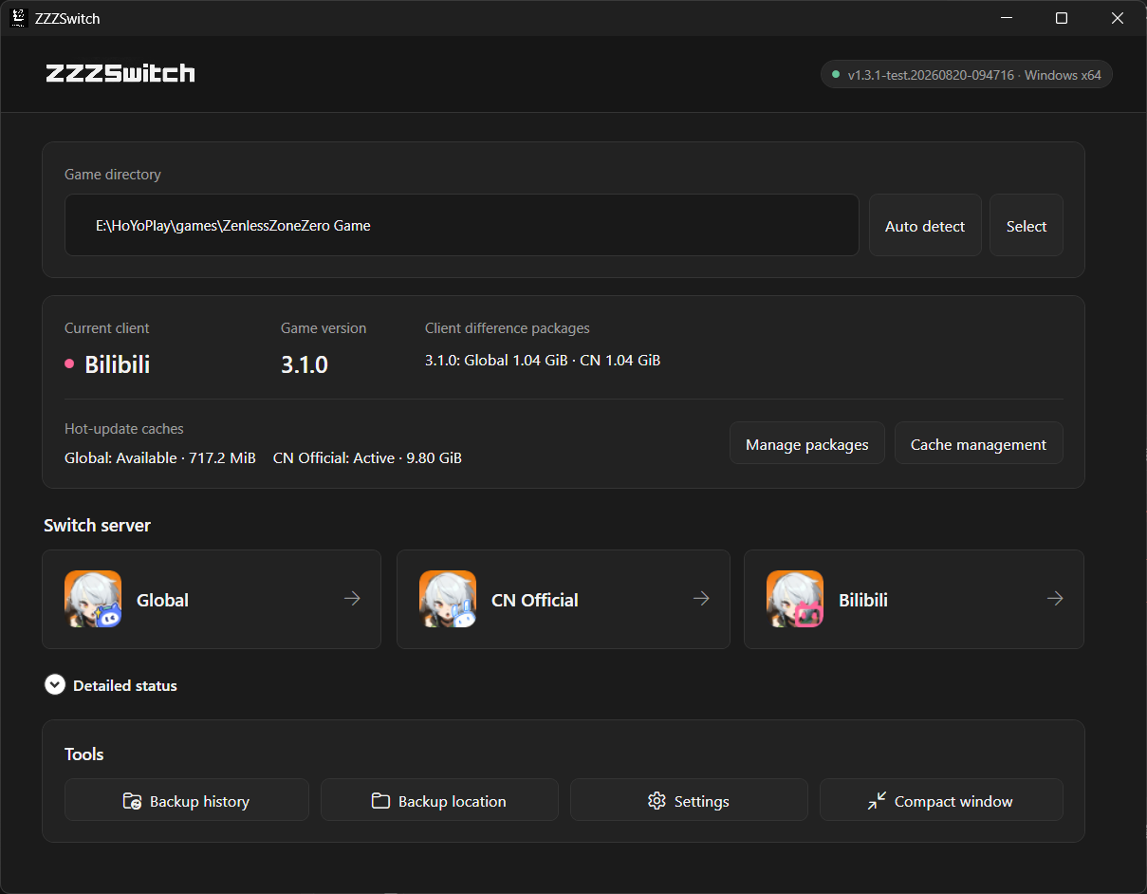Switch server to CN Official

(x=564, y=599)
